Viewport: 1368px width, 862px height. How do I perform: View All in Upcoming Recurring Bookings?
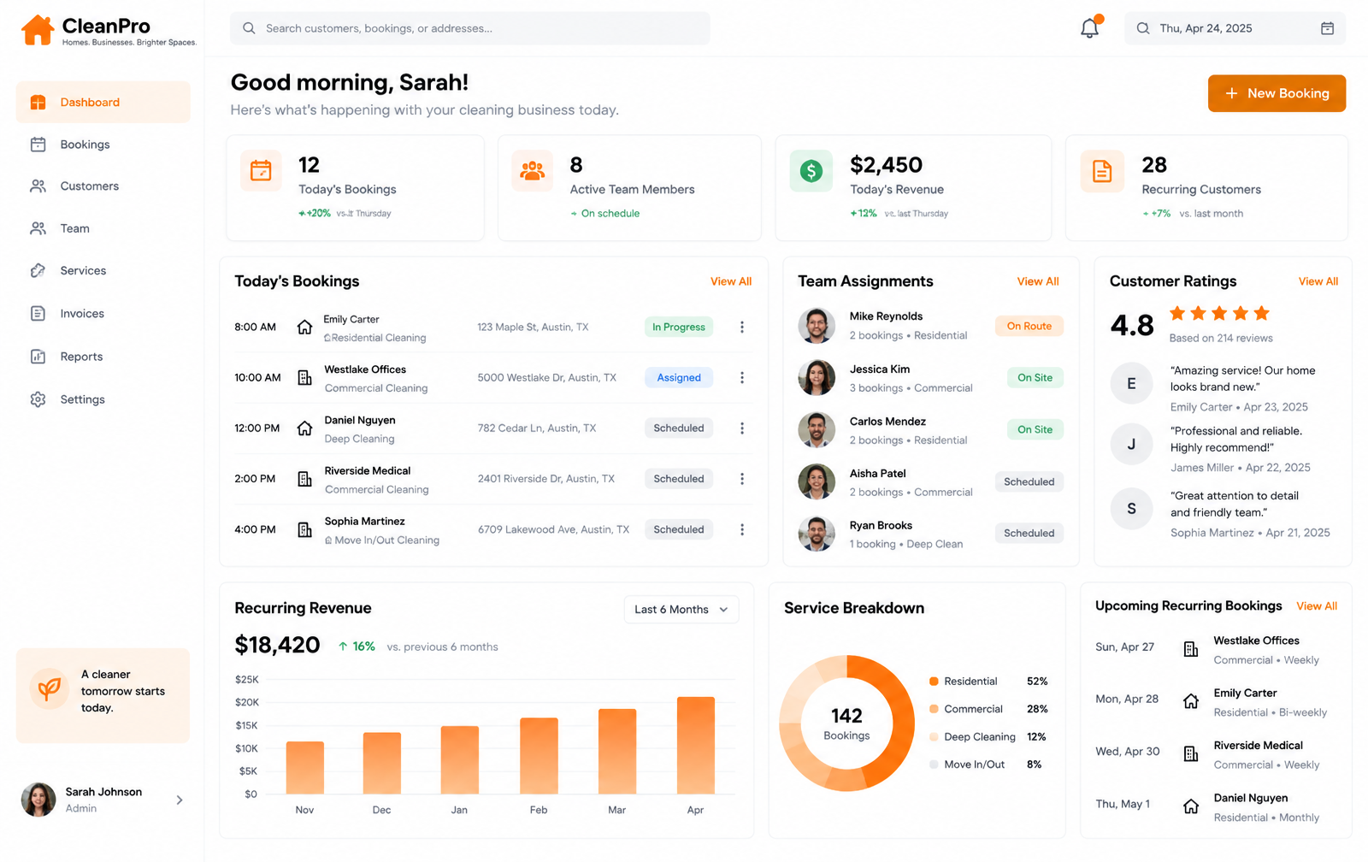tap(1317, 606)
